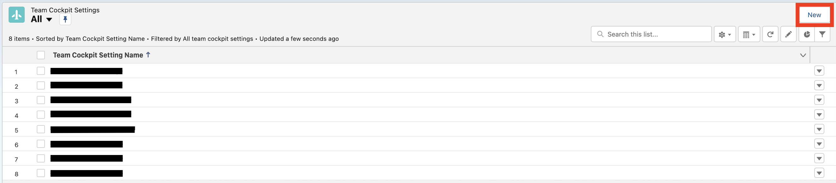Screen dimensions: 836x183
Task: Sort by Team Cockpit Setting Name column
Action: point(98,55)
